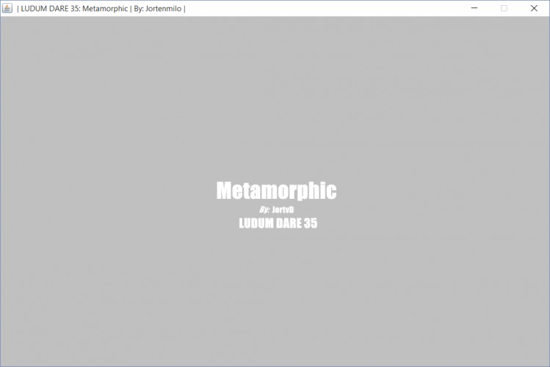Close the Metamorphic game window
The image size is (550, 367).
(534, 8)
